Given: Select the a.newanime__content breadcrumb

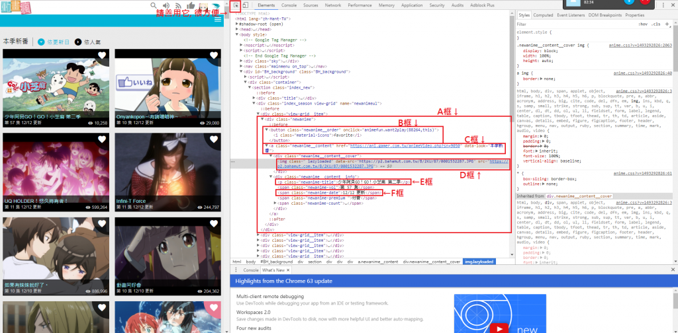Looking at the screenshot, I should 378,262.
